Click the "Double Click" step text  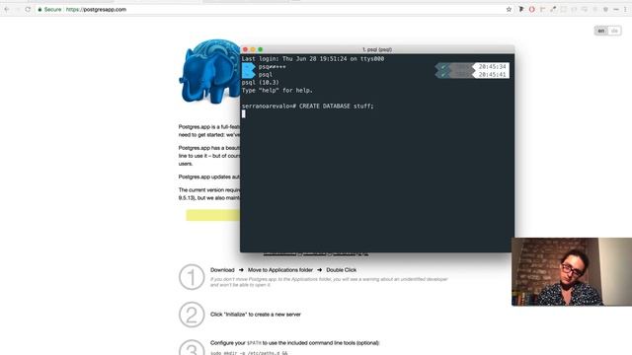tap(341, 270)
